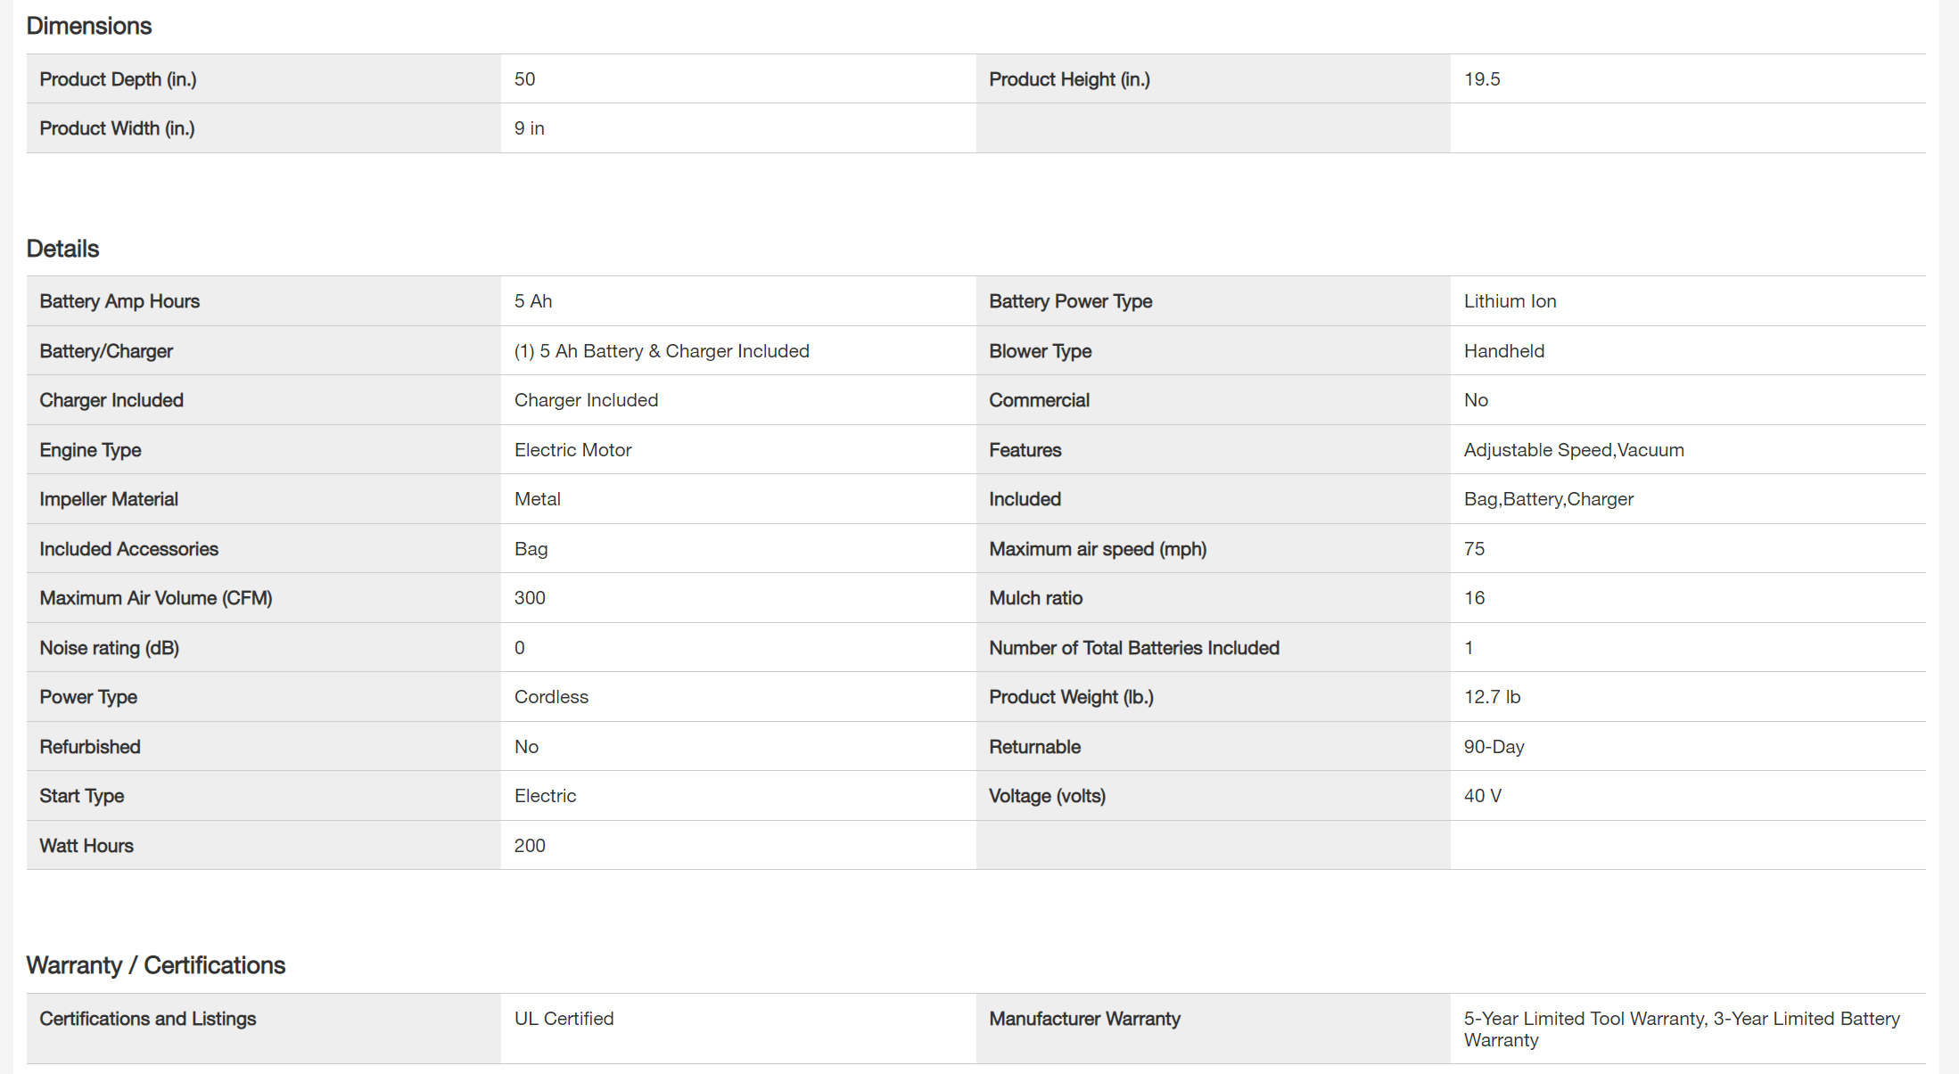Click the Engine Type value Electric Motor
Viewport: 1959px width, 1074px height.
572,450
